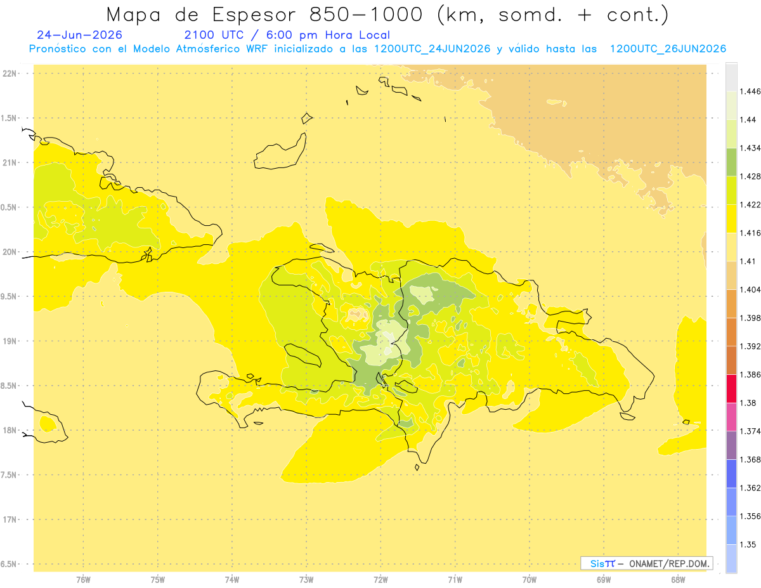761x588 pixels.
Task: Select the date label '24-Jun-2026'
Action: pyautogui.click(x=80, y=36)
